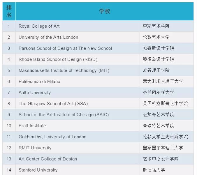197x175 pixels.
Task: Click Goldsmiths, University of London
Action: pos(52,137)
